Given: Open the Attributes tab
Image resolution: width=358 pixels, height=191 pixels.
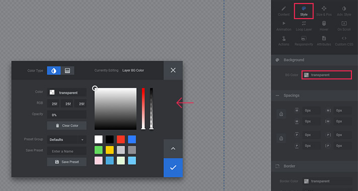Looking at the screenshot, I should point(324,41).
